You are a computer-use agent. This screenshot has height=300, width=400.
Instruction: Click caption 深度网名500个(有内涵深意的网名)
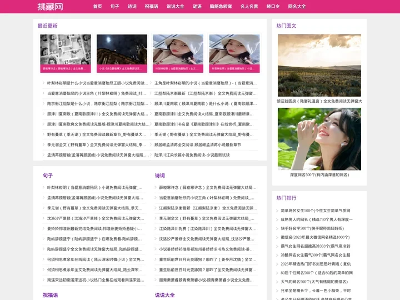click(319, 175)
